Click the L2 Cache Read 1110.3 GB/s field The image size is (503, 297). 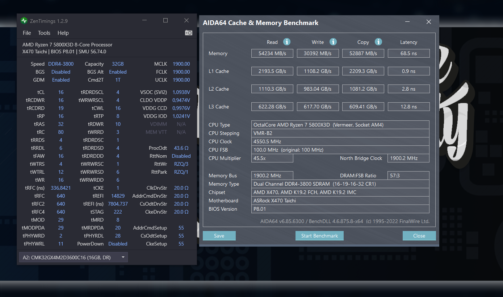[272, 89]
